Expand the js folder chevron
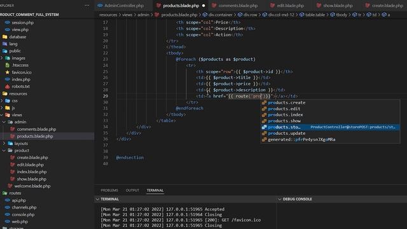The width and height of the screenshot is (407, 229). (x=2, y=108)
